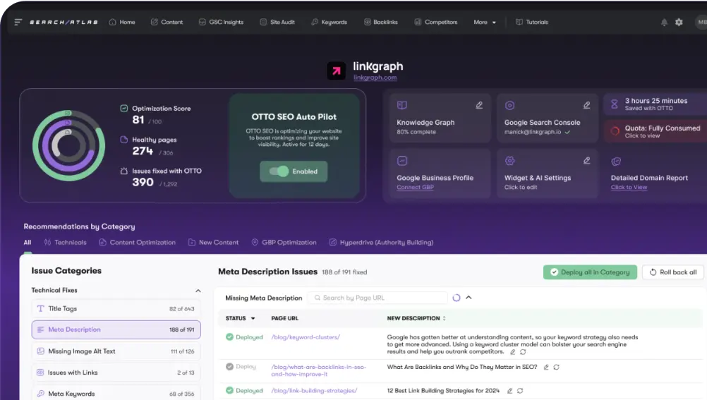Toggle Deployed status for link-building-strategies row
Viewport: 707px width, 400px height.
pyautogui.click(x=229, y=391)
